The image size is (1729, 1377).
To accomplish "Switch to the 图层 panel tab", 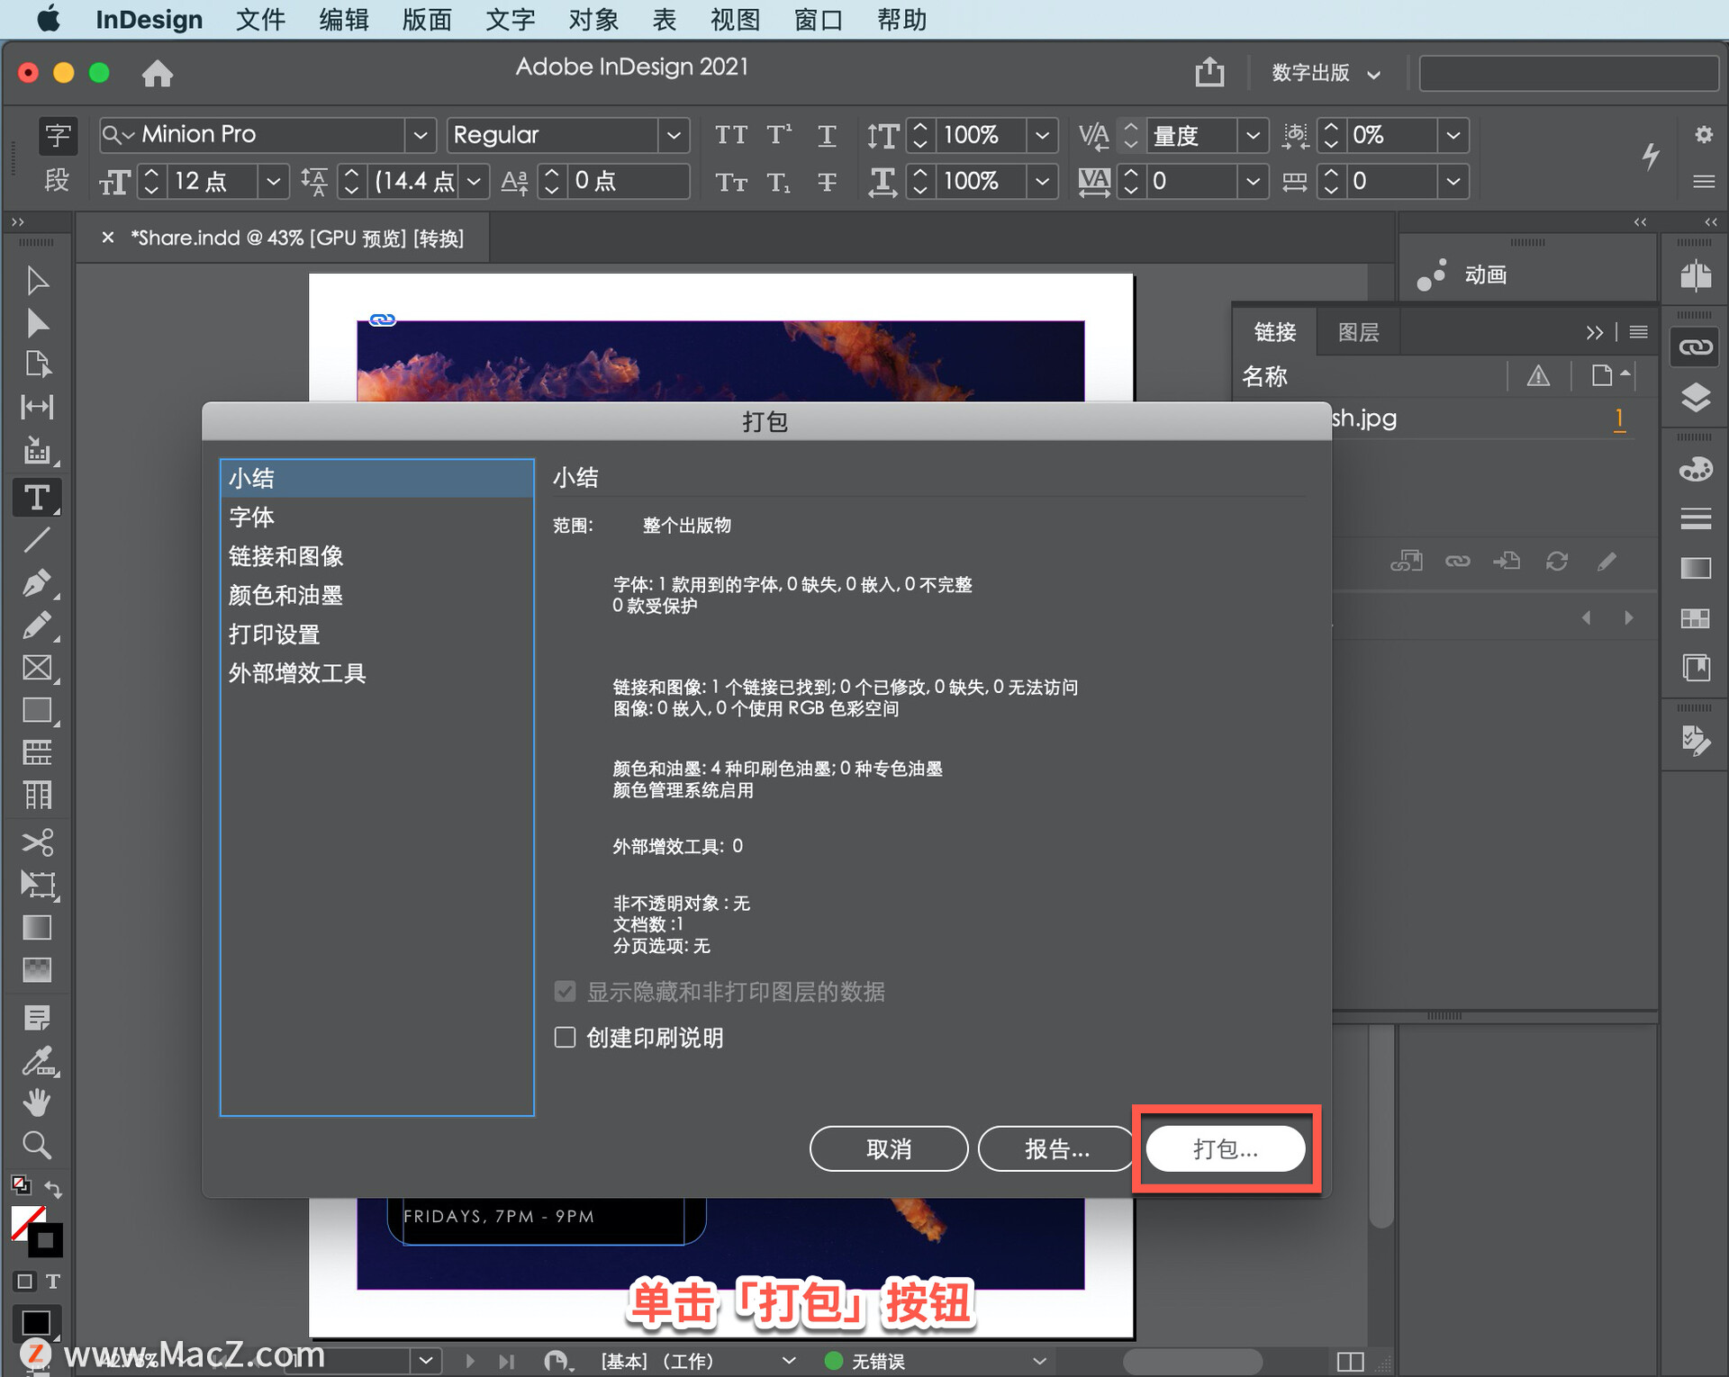I will point(1358,332).
